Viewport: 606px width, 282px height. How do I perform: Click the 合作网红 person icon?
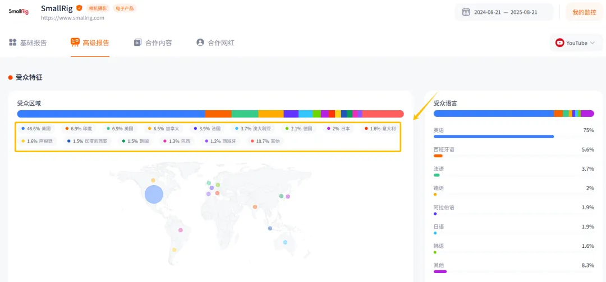tap(200, 43)
